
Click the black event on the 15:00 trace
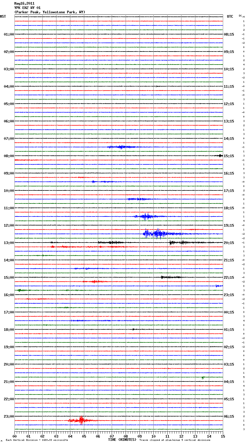(x=171, y=277)
